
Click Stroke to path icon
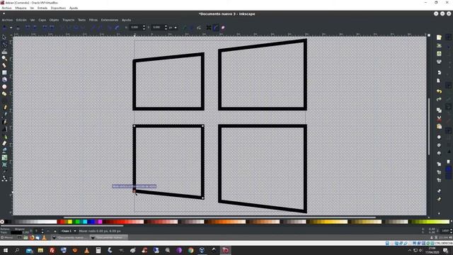point(117,28)
